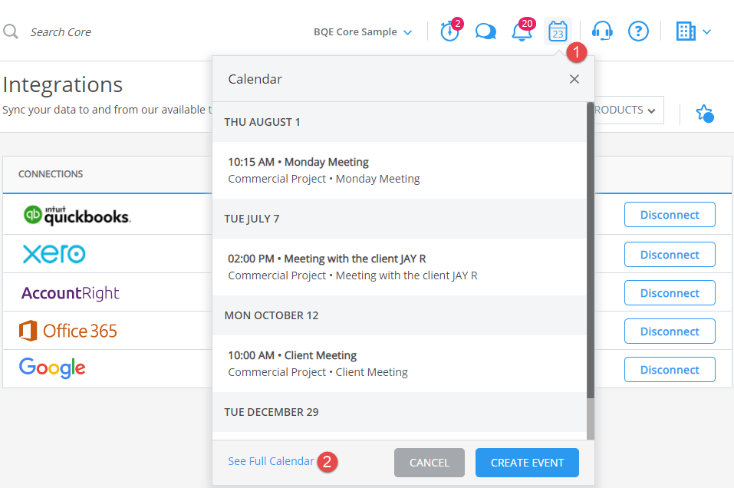Open the calendar popup icon
Image resolution: width=734 pixels, height=488 pixels.
point(558,31)
